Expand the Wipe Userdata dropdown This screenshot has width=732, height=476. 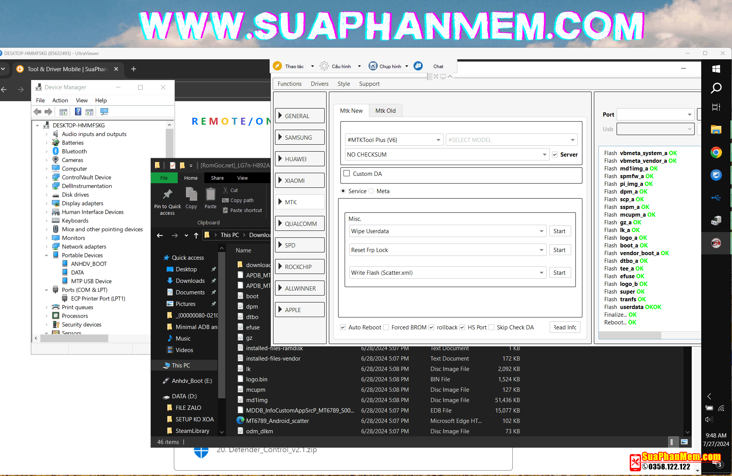(x=541, y=231)
